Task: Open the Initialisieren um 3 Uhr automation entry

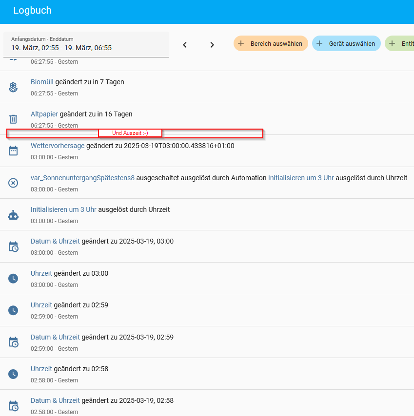Action: [63, 209]
